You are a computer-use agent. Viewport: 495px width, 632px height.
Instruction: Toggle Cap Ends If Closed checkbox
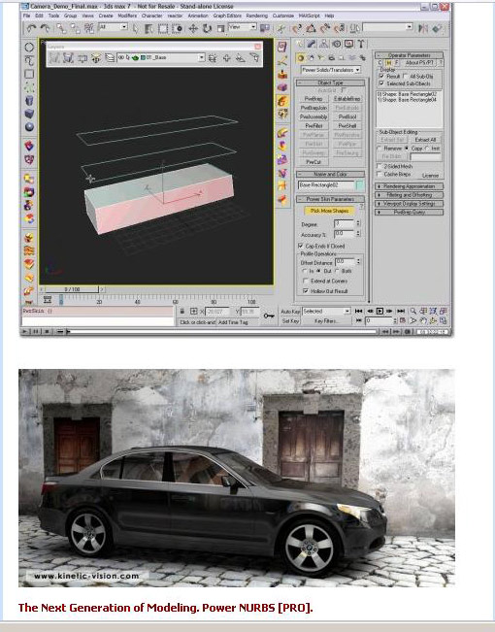(x=300, y=246)
